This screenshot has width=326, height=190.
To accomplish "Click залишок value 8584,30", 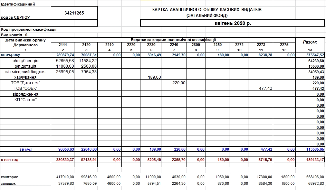I will [265, 183].
